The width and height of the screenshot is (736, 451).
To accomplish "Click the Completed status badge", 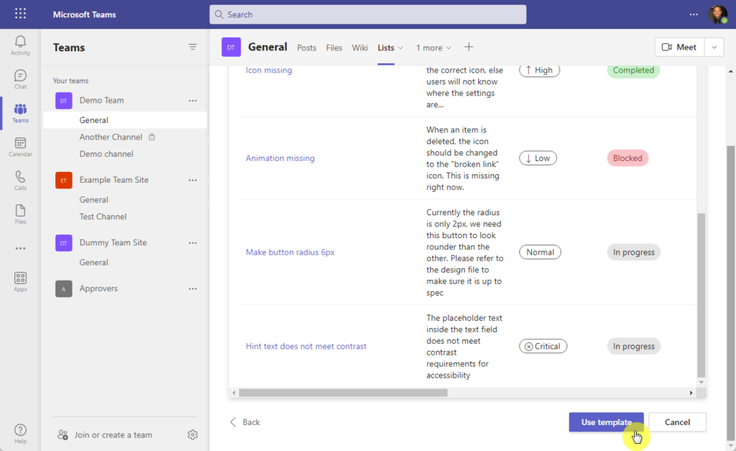I will (633, 70).
